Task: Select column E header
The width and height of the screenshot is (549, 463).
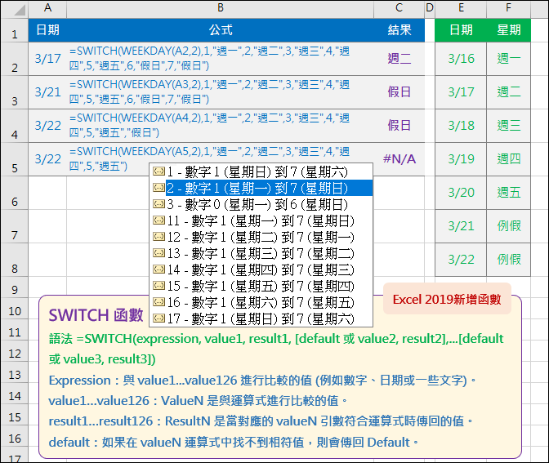Action: click(461, 8)
